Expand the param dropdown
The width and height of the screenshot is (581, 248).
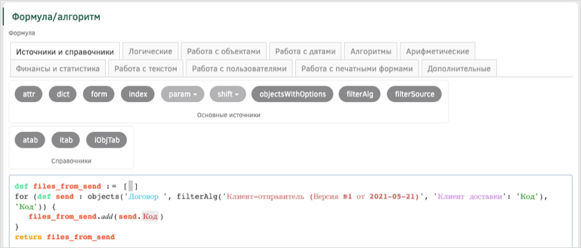[182, 94]
